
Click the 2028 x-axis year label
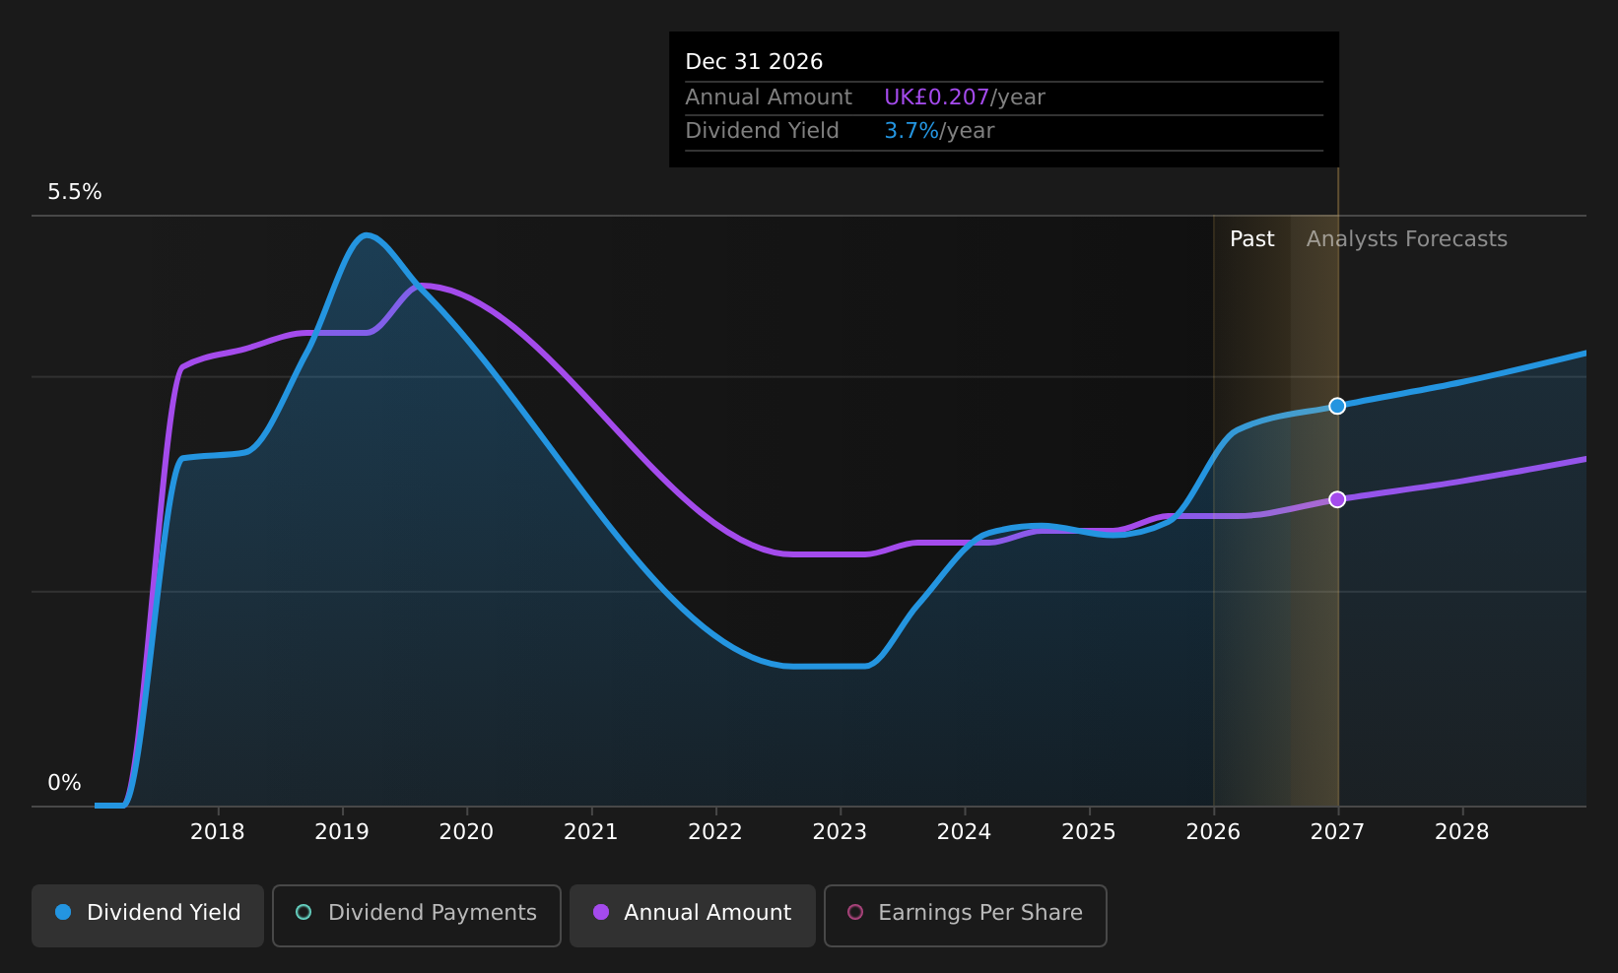(1462, 832)
